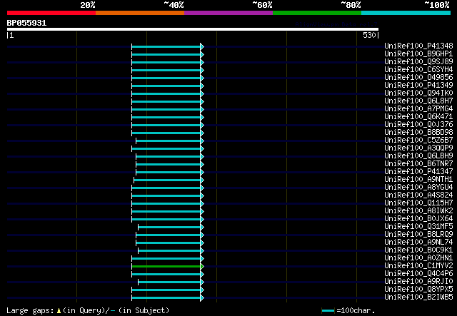Viewport: 457px width, 316px height.
Task: Choose the UniRef100_Q6LBH9 entry
Action: pos(418,156)
